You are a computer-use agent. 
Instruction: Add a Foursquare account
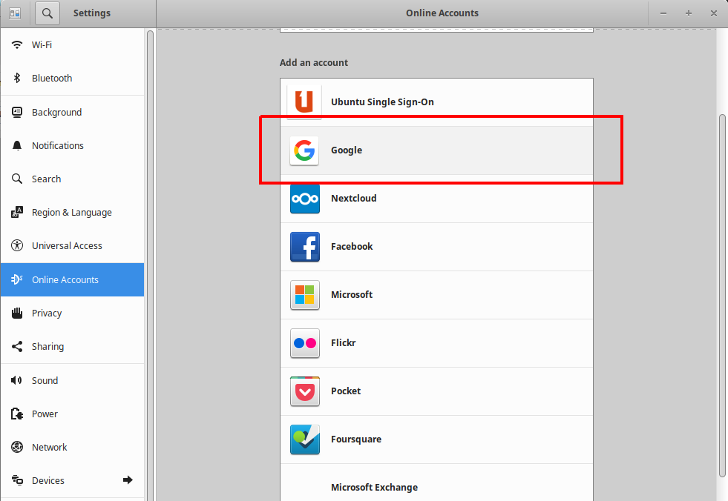point(436,439)
